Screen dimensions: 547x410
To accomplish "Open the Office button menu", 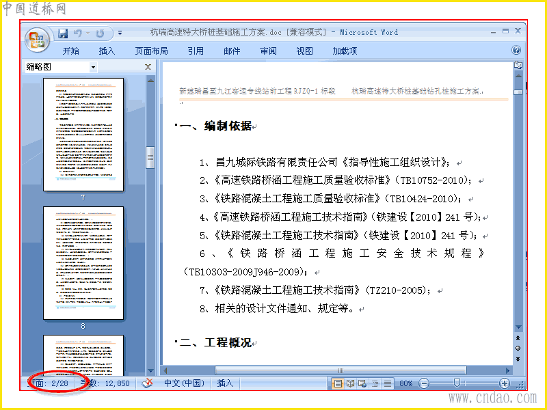I will [x=37, y=40].
